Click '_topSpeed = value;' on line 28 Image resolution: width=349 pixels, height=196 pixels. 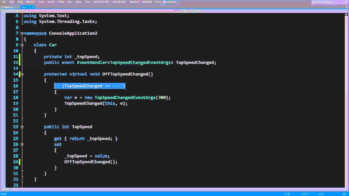click(x=87, y=156)
